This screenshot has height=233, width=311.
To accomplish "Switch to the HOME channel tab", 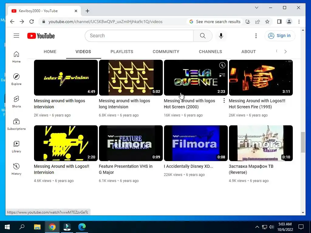I will [x=50, y=52].
